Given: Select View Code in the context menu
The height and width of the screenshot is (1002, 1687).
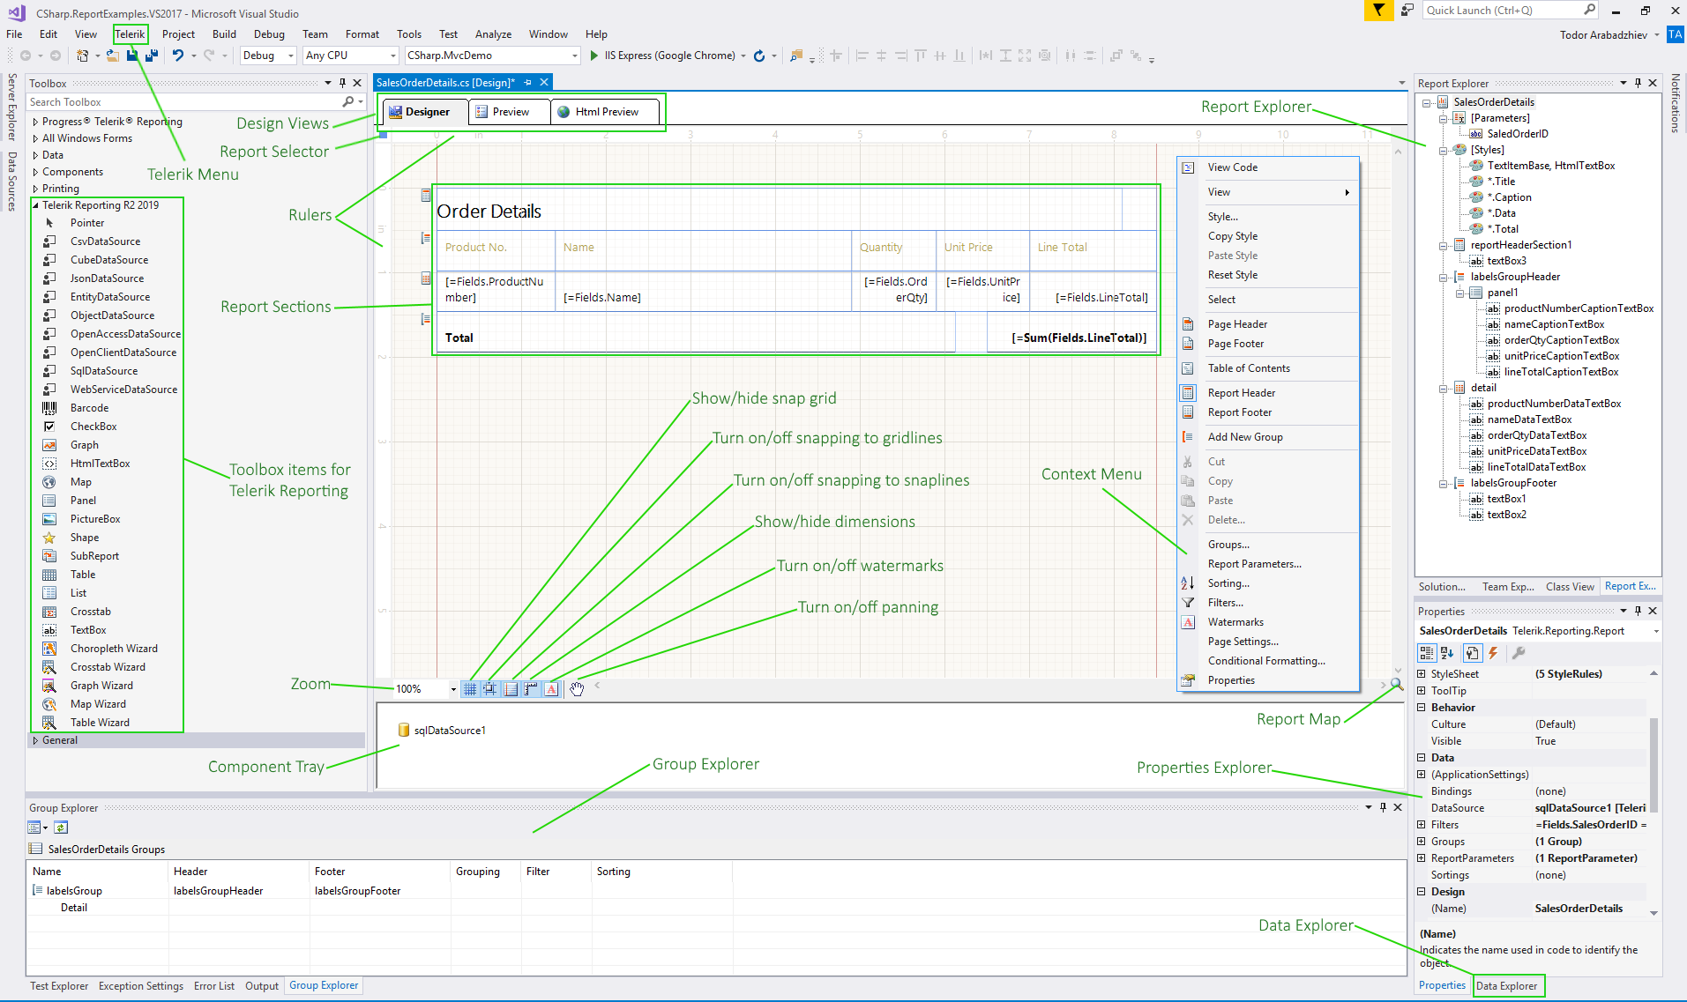Looking at the screenshot, I should click(x=1235, y=167).
